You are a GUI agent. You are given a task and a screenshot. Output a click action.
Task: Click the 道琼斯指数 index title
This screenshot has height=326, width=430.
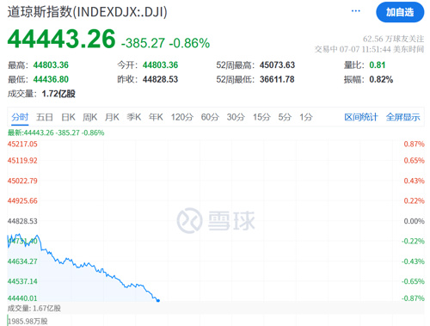click(x=40, y=12)
